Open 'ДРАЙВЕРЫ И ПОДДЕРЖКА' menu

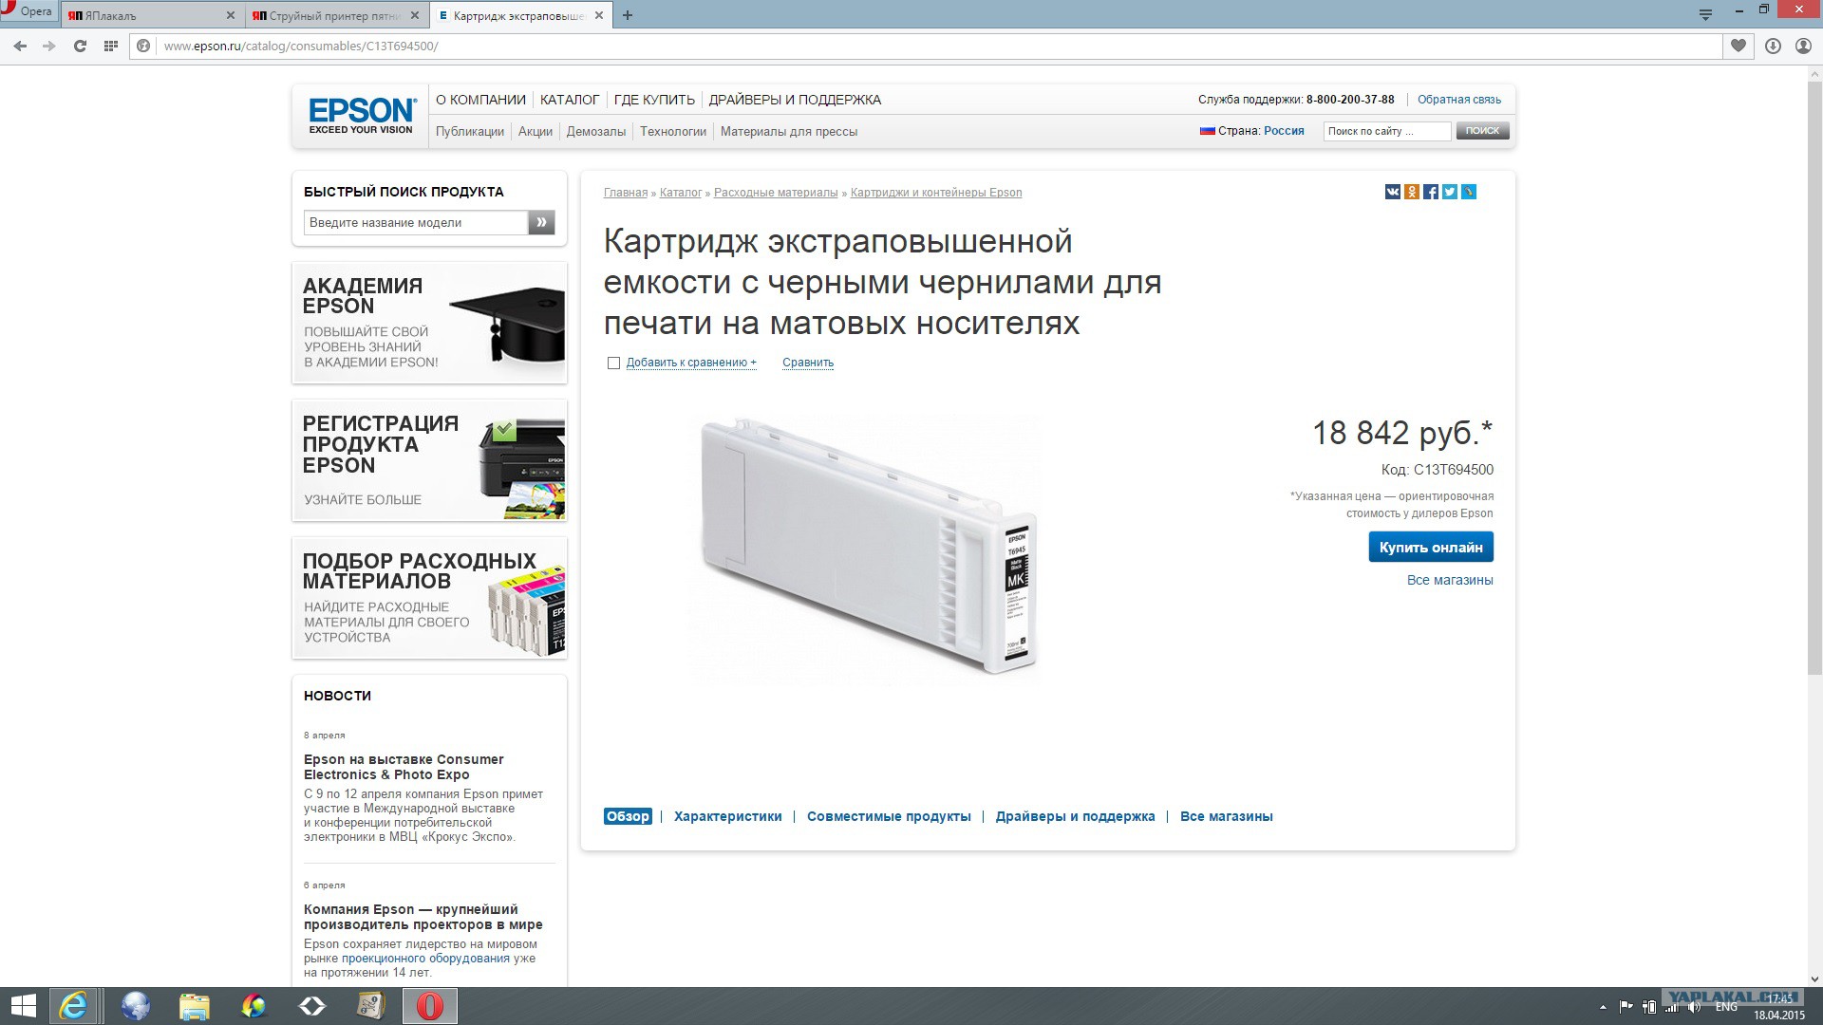[x=795, y=100]
